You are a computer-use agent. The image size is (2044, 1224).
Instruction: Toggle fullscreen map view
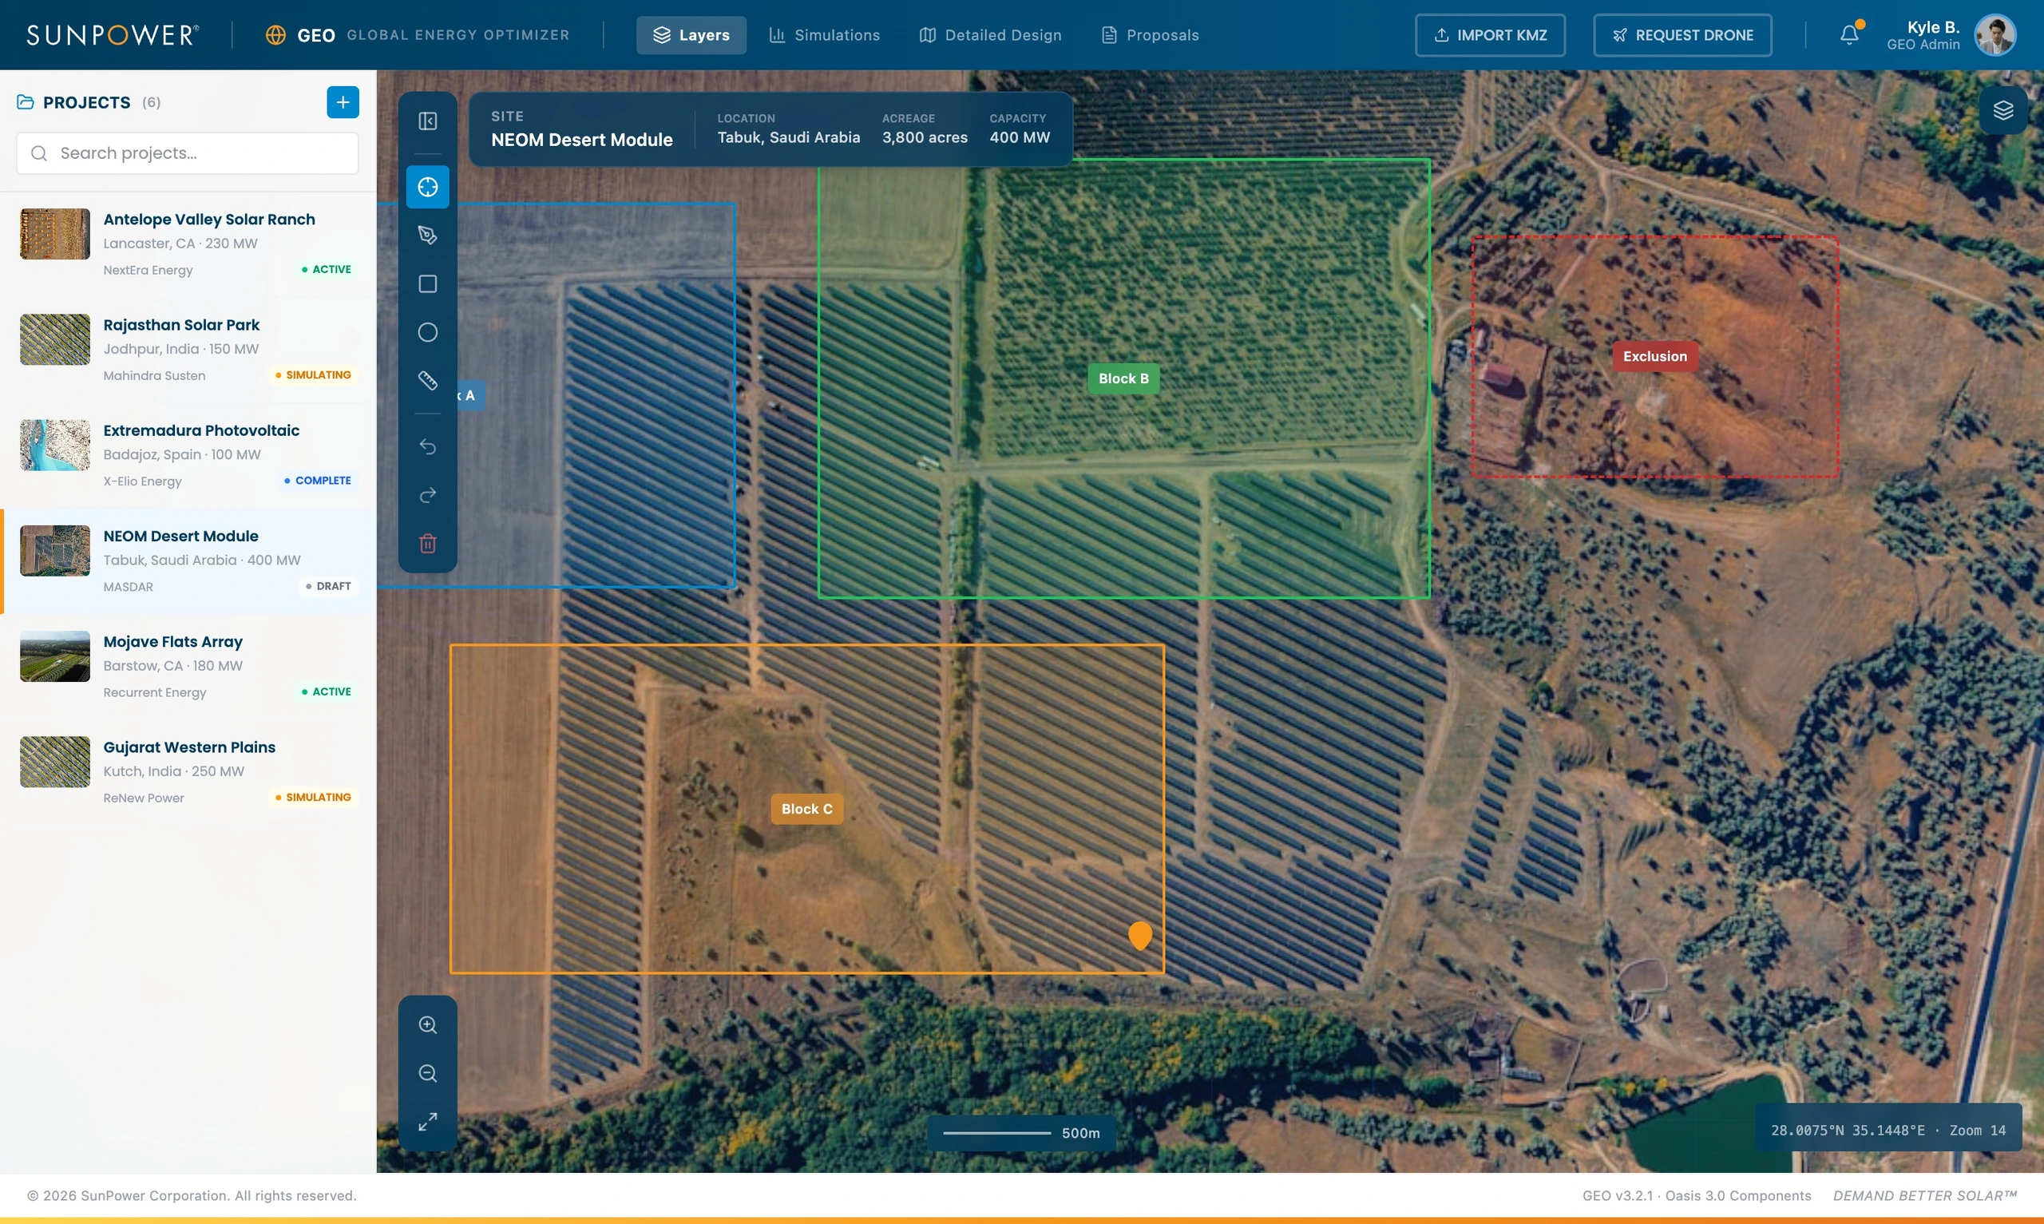click(427, 1122)
